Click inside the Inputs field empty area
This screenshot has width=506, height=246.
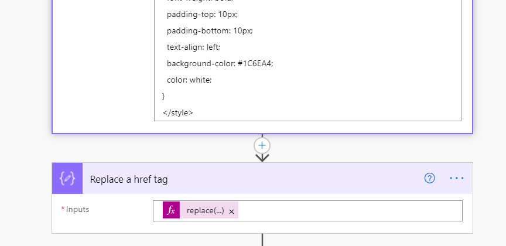click(x=351, y=211)
